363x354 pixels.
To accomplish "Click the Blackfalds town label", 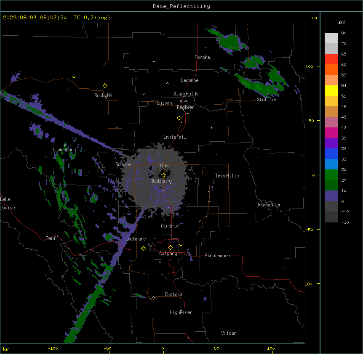I will pos(186,94).
